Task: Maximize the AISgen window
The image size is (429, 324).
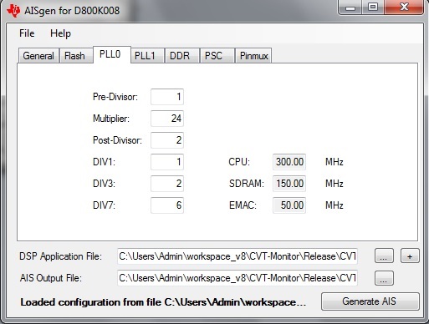Action: pos(373,8)
